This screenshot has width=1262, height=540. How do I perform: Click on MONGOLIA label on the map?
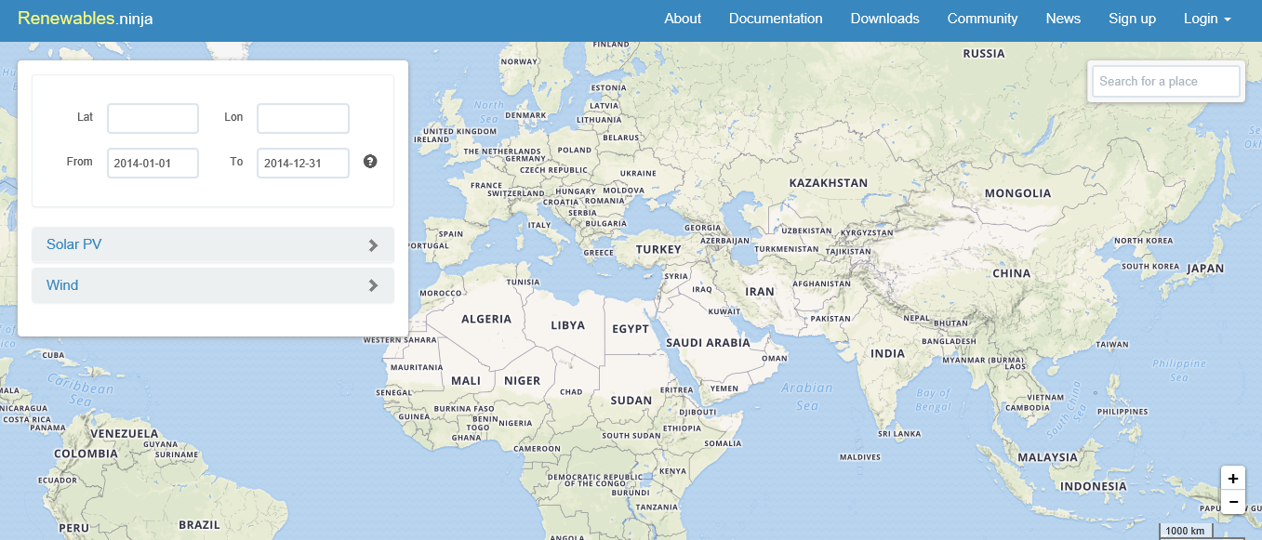(x=1017, y=193)
